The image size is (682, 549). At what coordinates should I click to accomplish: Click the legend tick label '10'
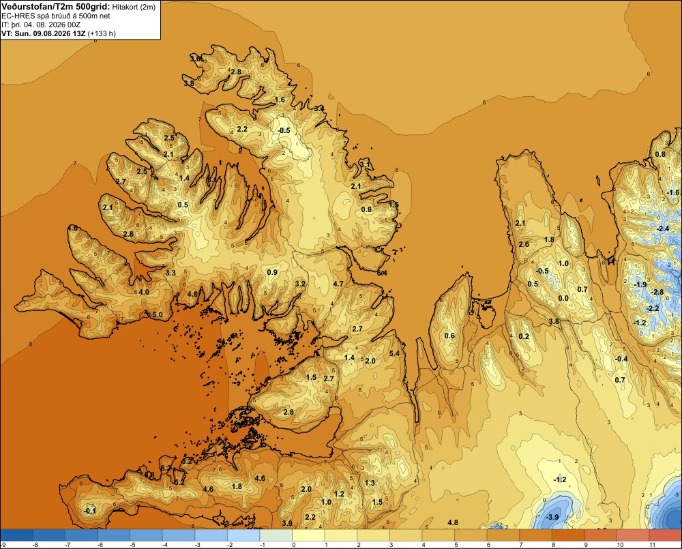(620, 545)
